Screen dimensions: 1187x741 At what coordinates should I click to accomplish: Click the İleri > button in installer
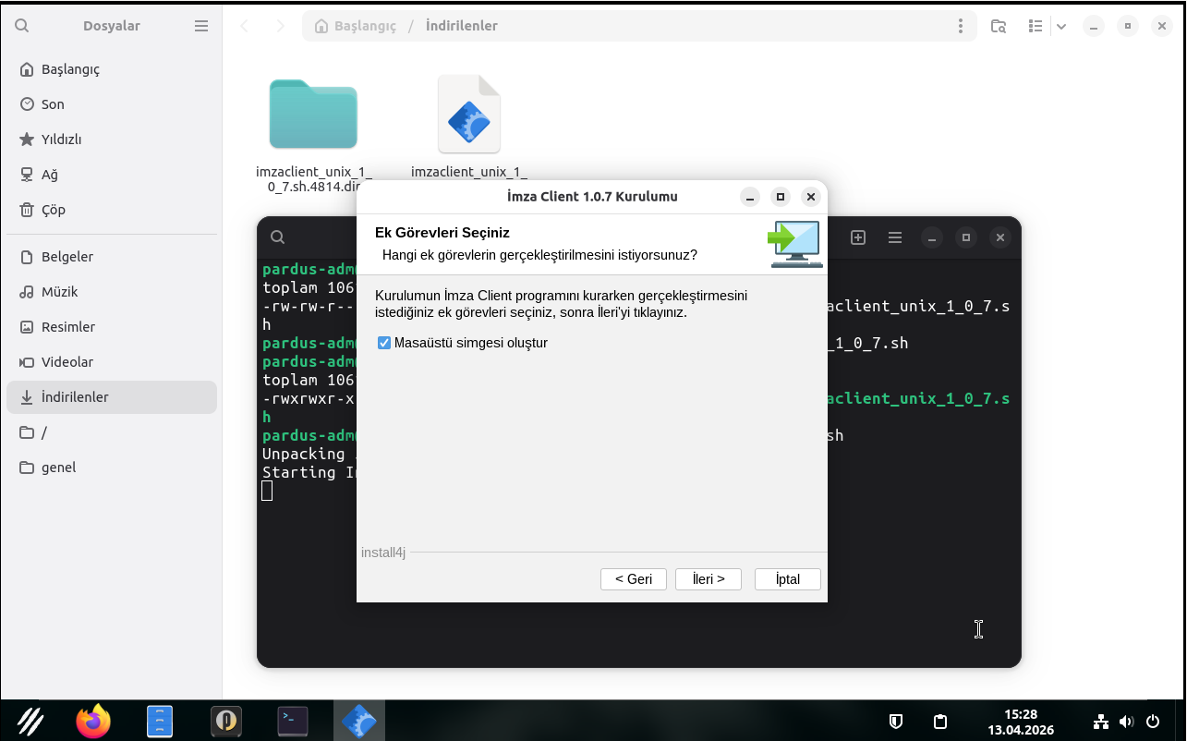pyautogui.click(x=709, y=579)
